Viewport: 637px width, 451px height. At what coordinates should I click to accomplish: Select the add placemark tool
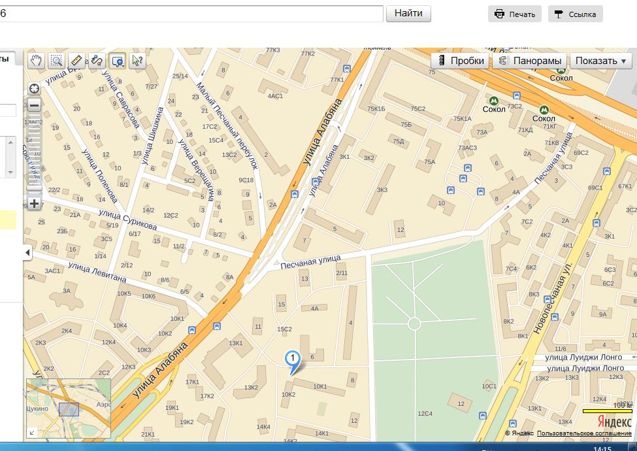(118, 61)
